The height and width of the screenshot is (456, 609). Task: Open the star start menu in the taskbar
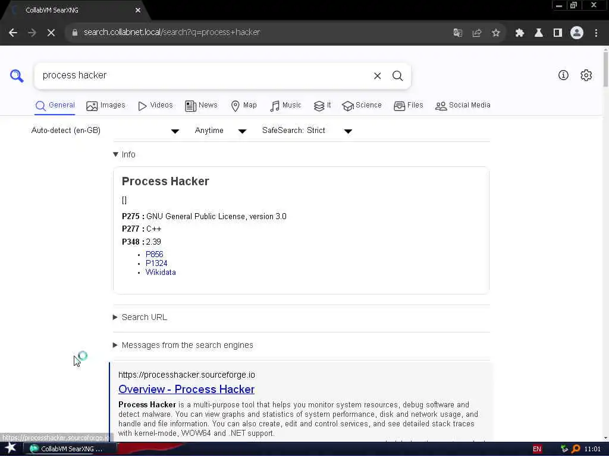(11, 448)
